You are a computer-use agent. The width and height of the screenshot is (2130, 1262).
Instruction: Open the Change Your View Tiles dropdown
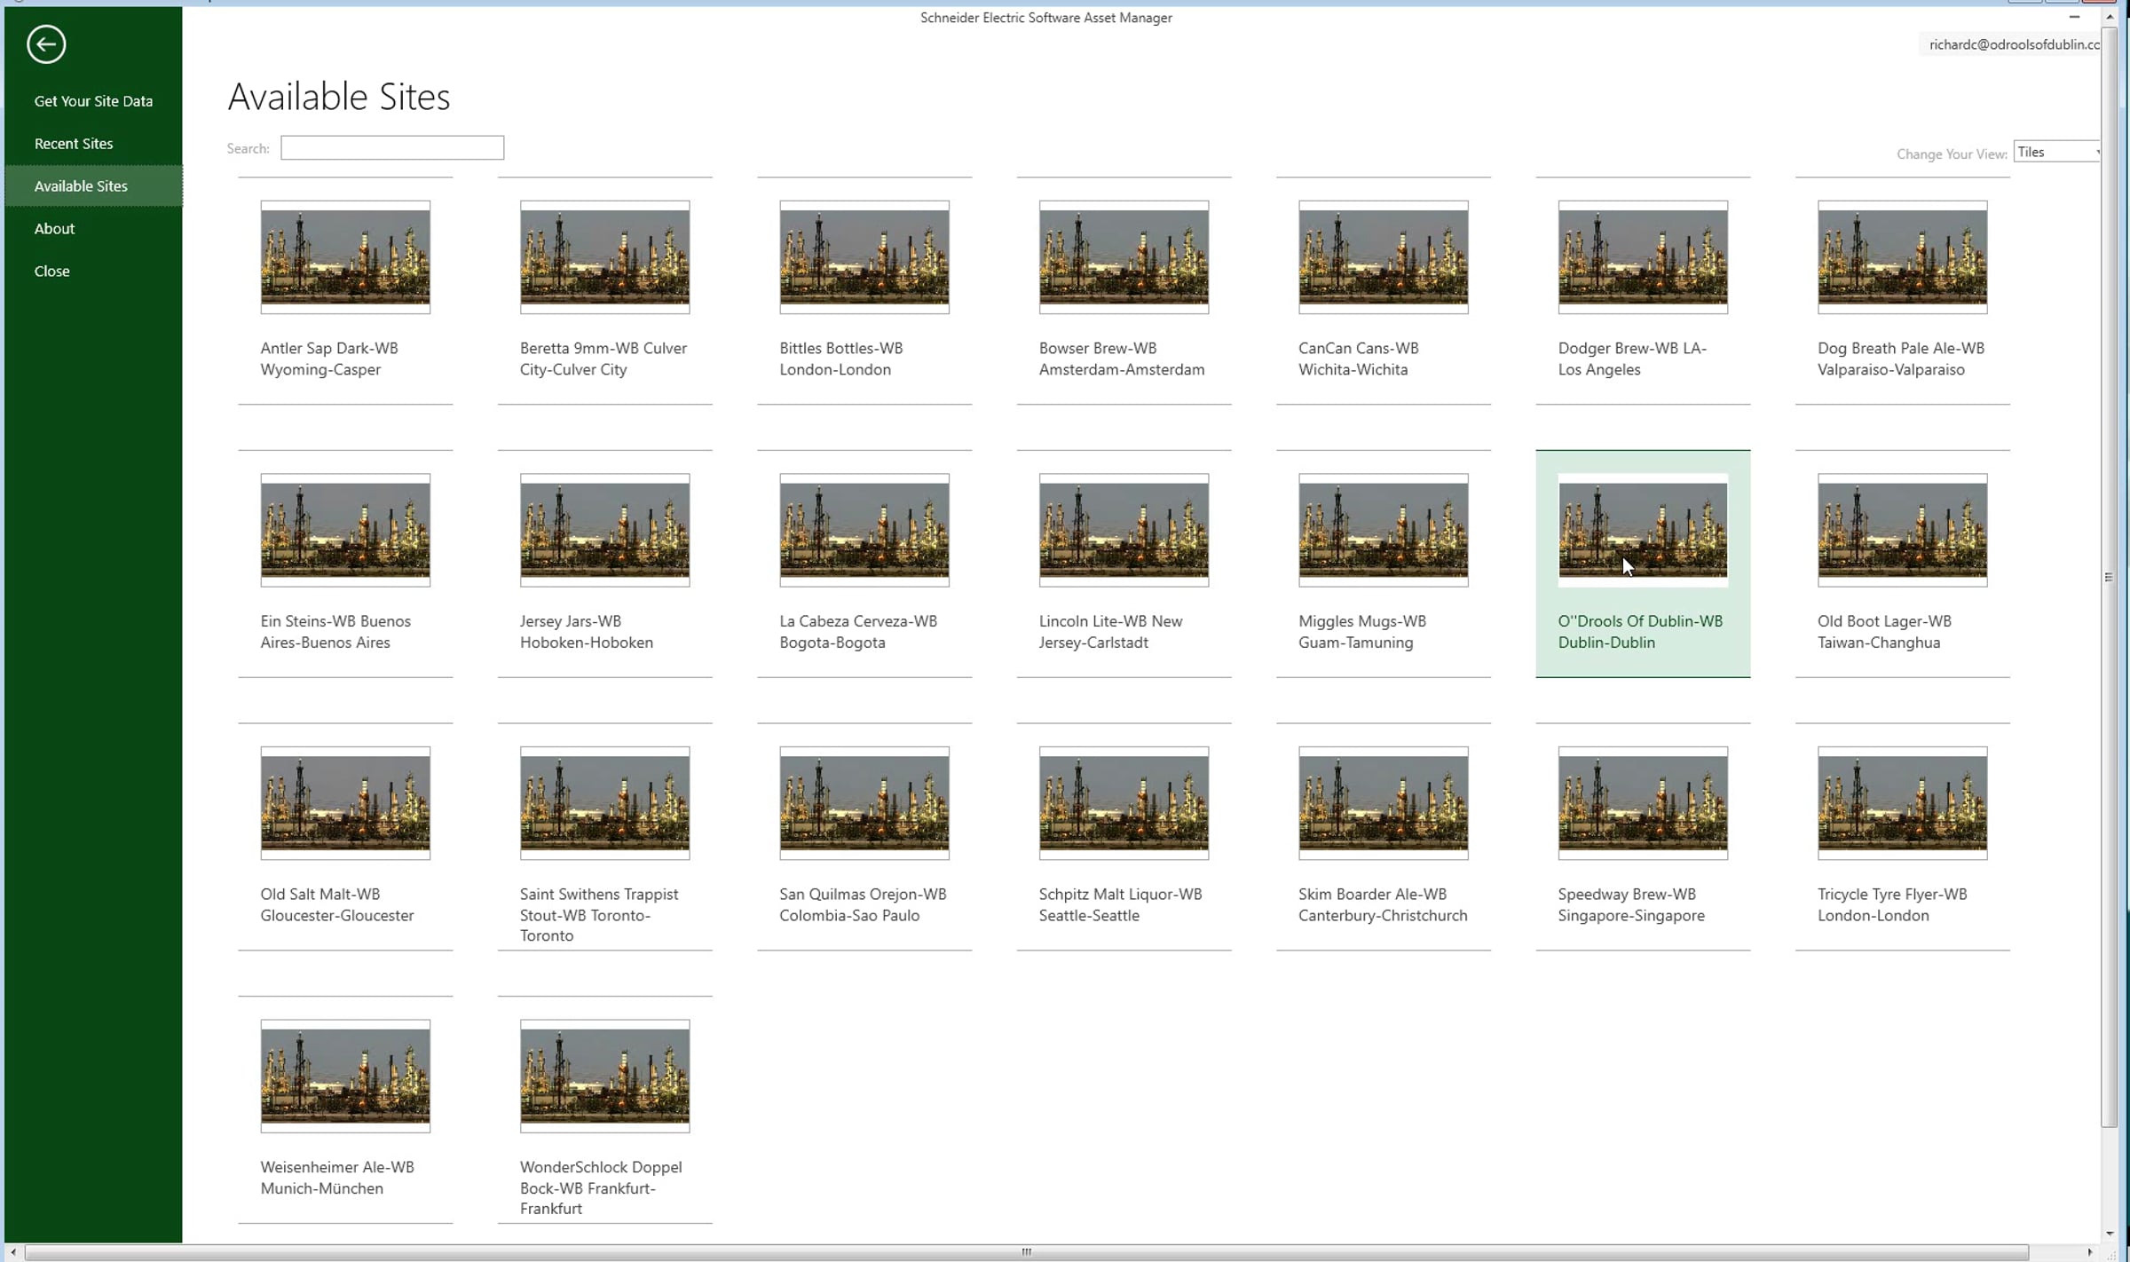[2056, 153]
